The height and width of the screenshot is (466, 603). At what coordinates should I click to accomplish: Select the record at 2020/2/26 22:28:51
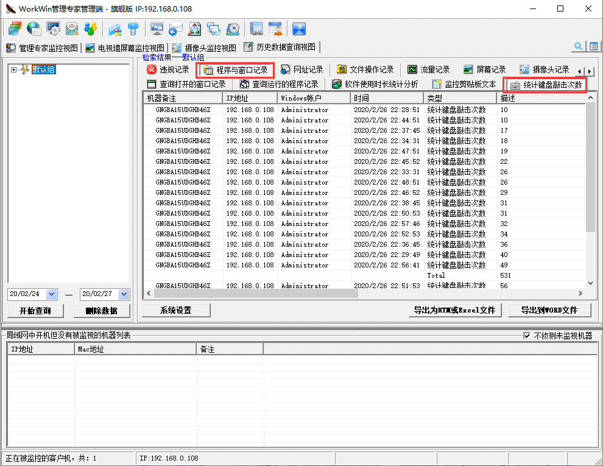(365, 110)
